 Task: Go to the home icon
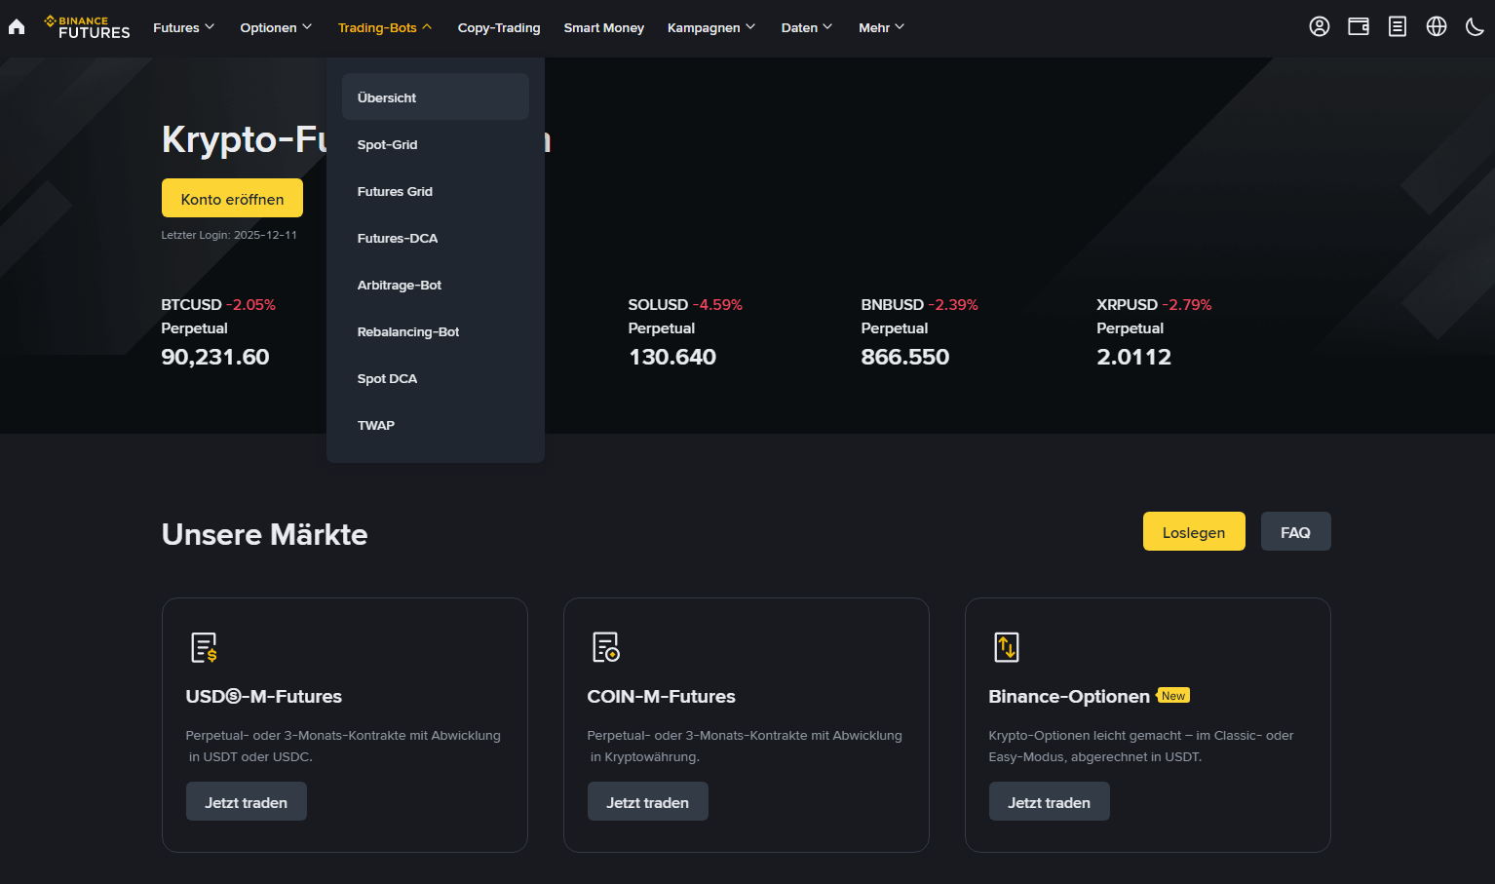pos(17,27)
